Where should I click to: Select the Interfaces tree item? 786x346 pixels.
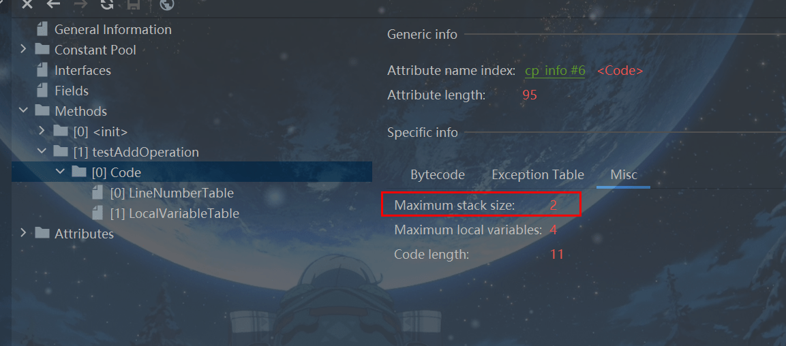pos(82,70)
